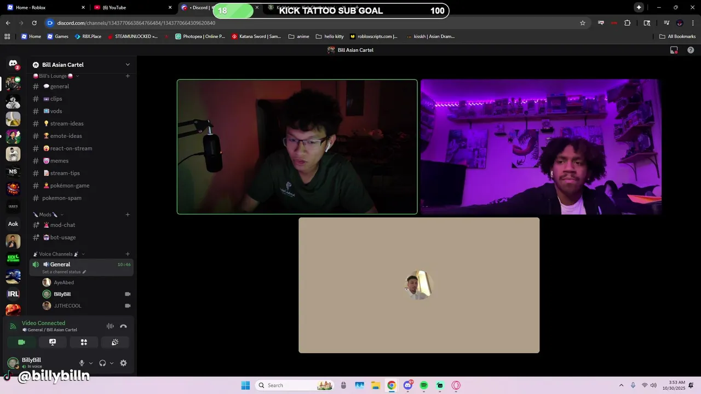Focus the tan avatar participant tile
The height and width of the screenshot is (394, 701).
[x=419, y=285]
